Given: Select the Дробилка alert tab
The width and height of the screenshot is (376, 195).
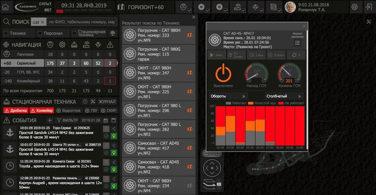Looking at the screenshot, I should pos(16,111).
